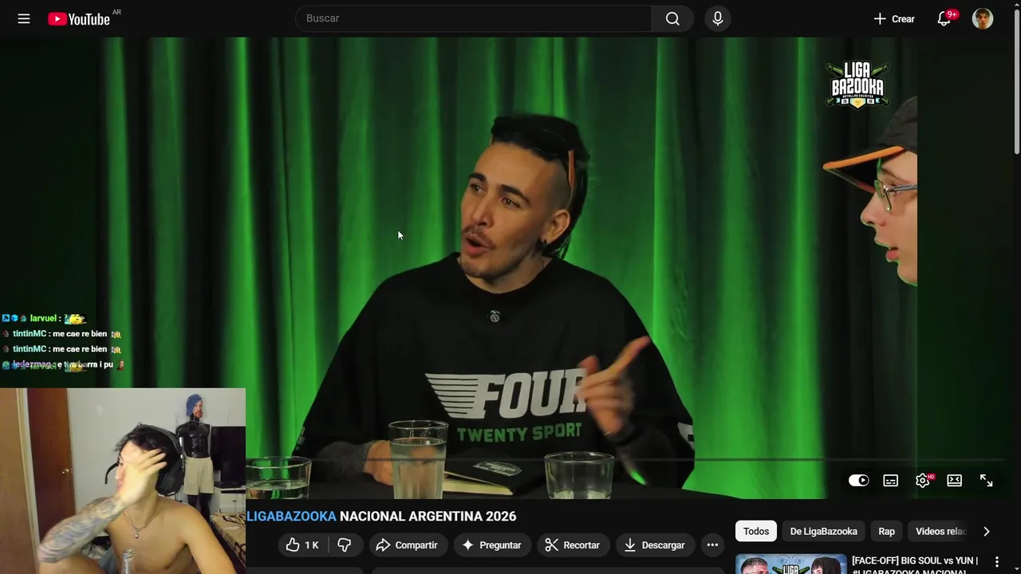Open player settings gear
The width and height of the screenshot is (1021, 574).
(924, 480)
